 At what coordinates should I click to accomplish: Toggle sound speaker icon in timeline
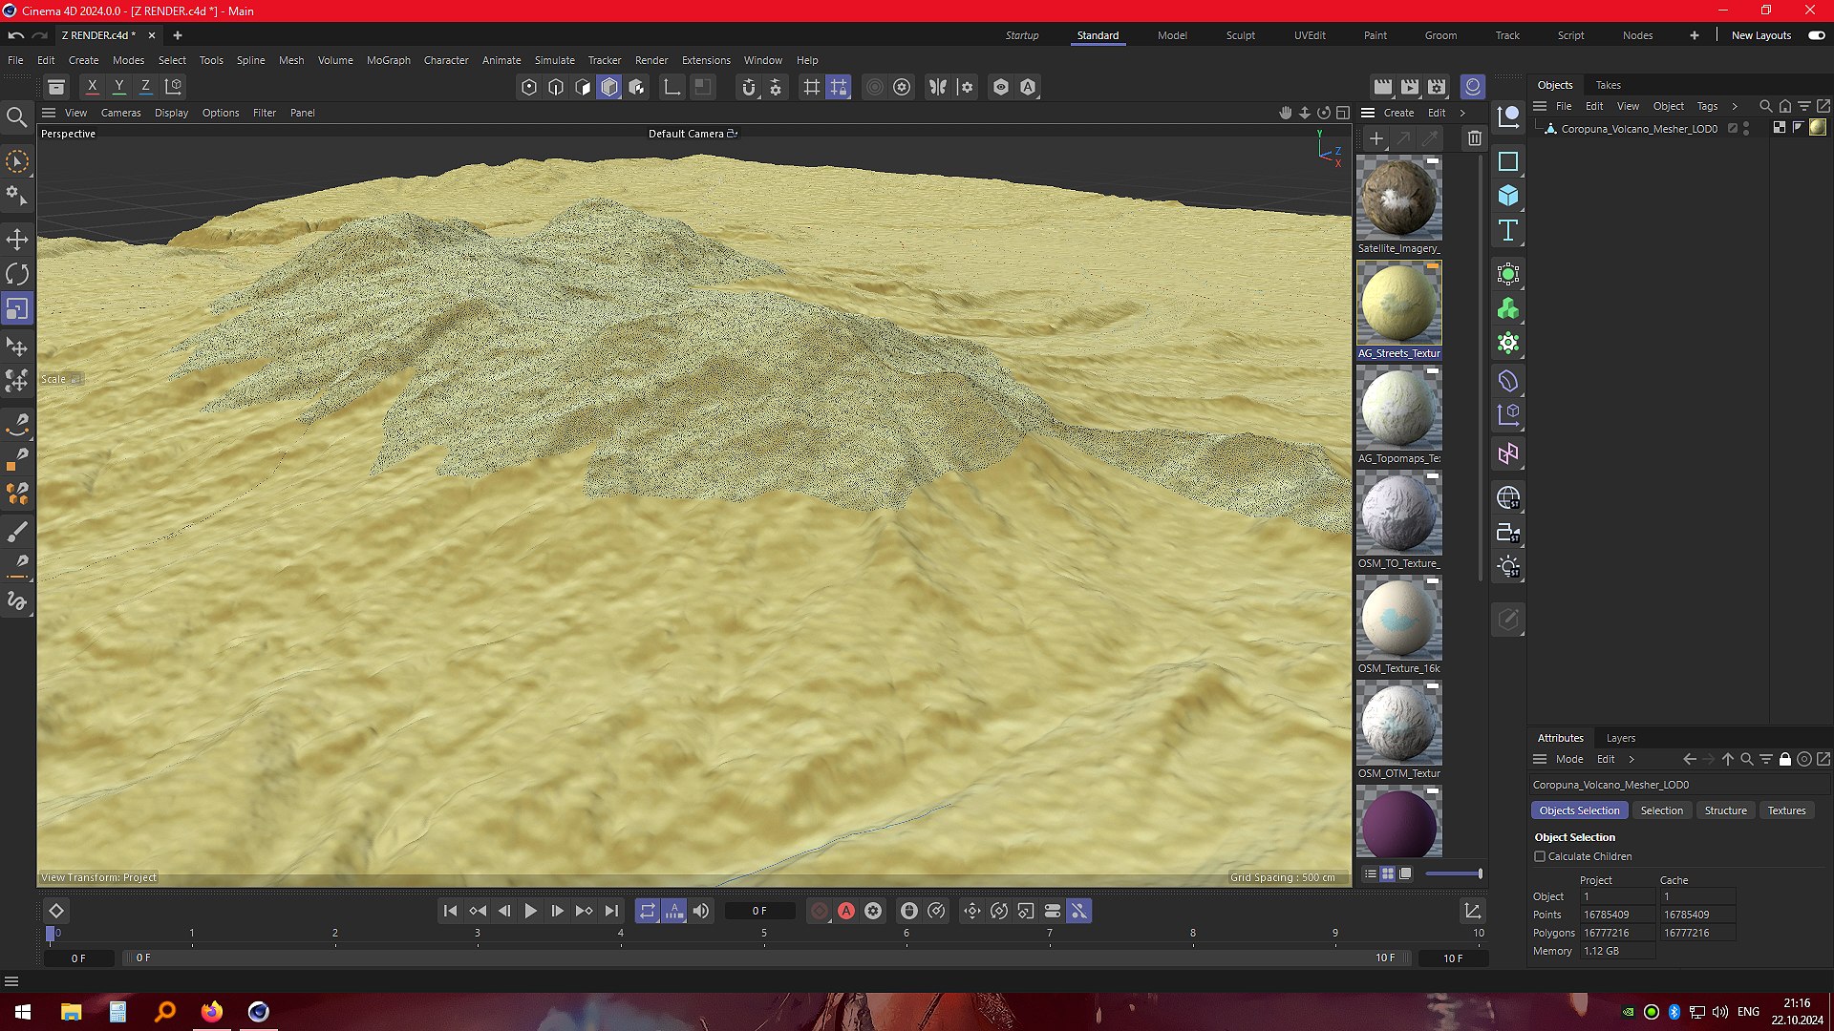[701, 911]
